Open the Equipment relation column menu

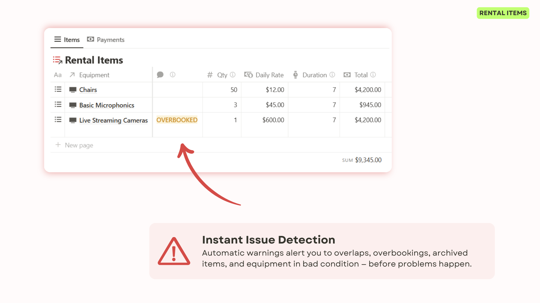click(94, 75)
